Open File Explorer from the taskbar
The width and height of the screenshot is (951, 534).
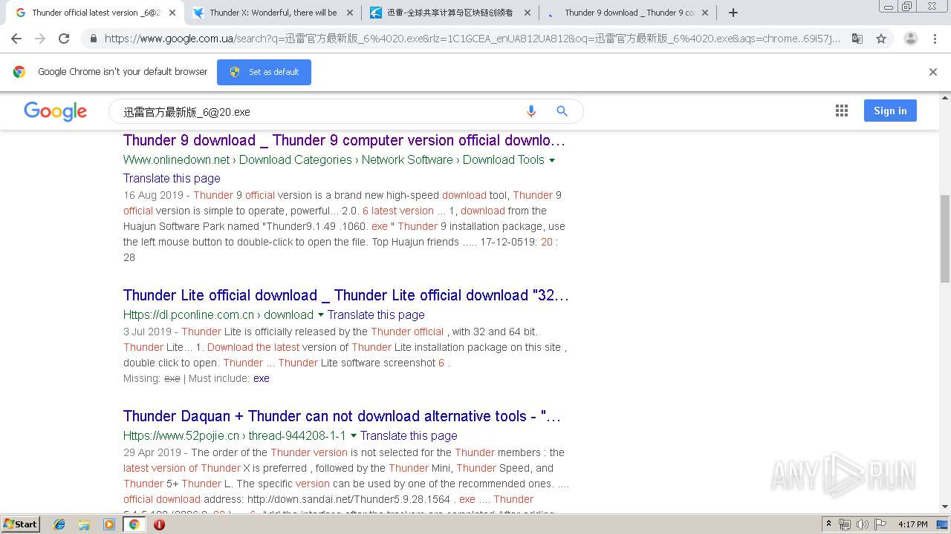[x=84, y=524]
